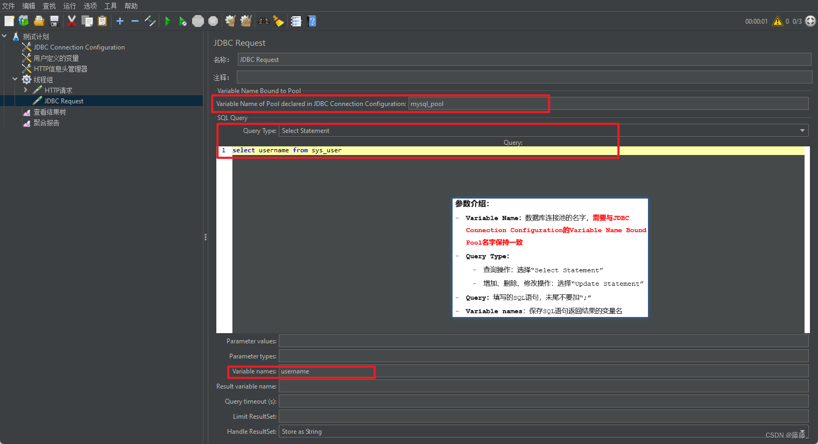This screenshot has width=818, height=444.
Task: Click the Copy icon in toolbar
Action: [x=87, y=21]
